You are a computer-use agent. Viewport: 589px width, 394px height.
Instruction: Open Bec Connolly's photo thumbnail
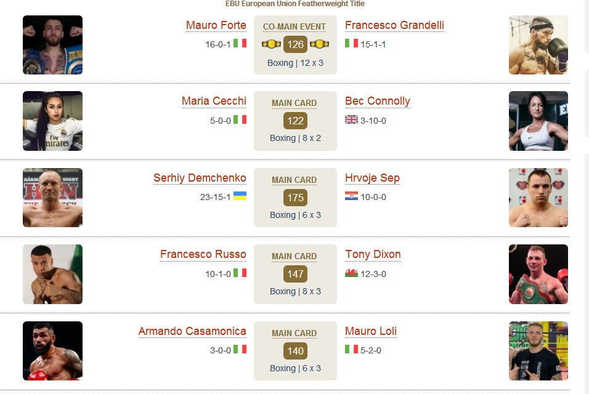coord(538,121)
